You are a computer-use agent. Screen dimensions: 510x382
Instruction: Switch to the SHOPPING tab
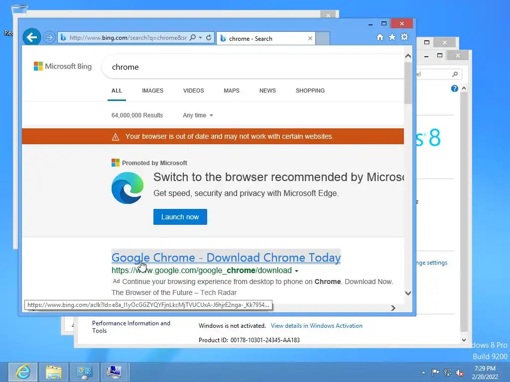click(x=310, y=91)
